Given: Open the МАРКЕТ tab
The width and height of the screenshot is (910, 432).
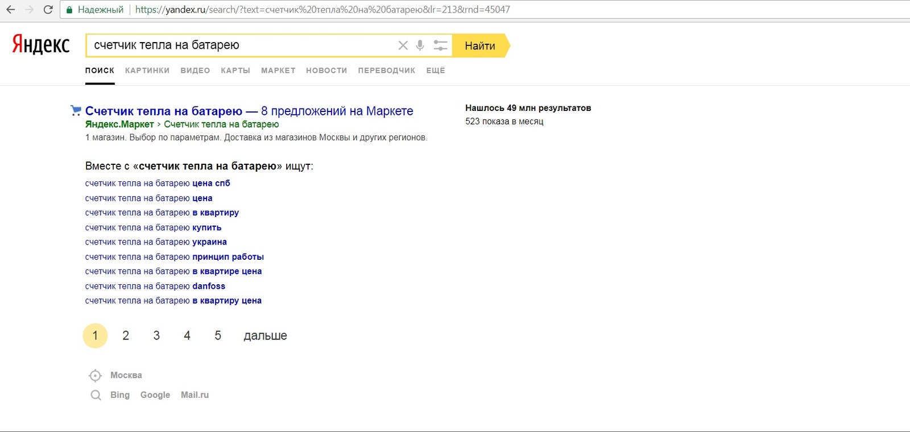Looking at the screenshot, I should click(x=278, y=70).
